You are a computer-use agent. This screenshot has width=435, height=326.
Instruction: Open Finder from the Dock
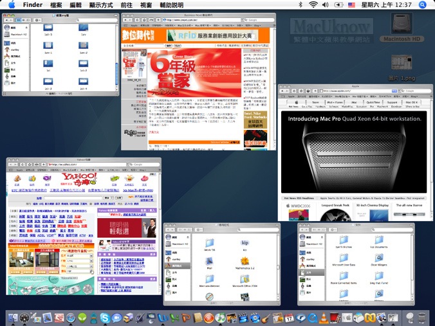coord(12,318)
